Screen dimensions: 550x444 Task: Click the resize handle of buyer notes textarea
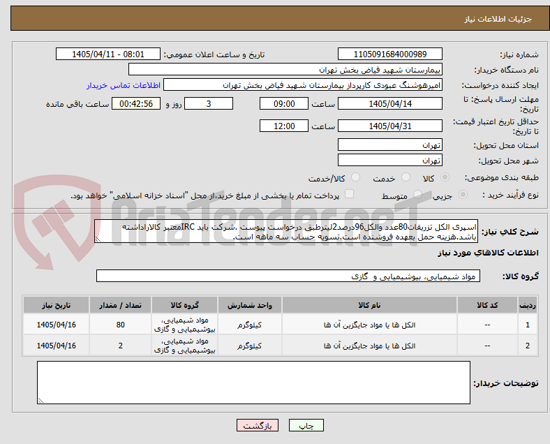click(40, 400)
